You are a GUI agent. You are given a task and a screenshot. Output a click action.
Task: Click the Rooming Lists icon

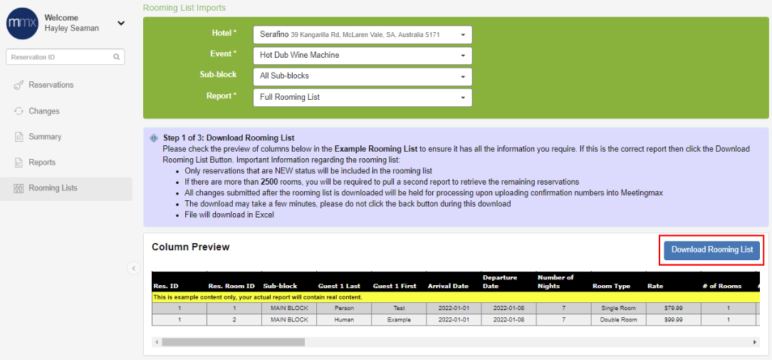pos(19,188)
